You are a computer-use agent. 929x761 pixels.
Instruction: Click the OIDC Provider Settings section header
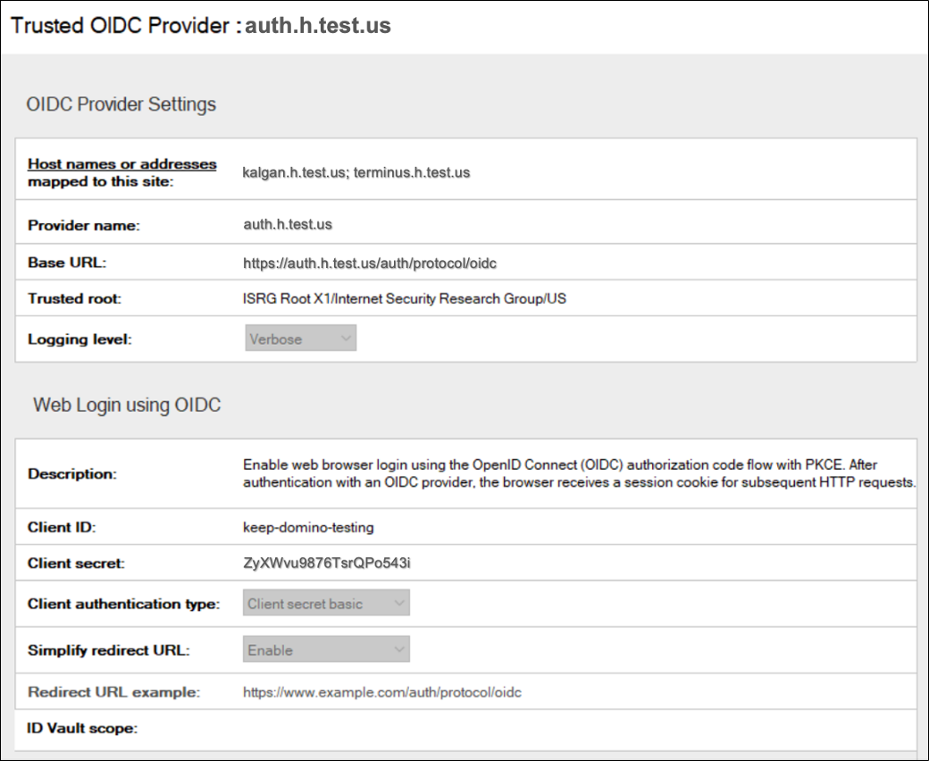tap(124, 104)
